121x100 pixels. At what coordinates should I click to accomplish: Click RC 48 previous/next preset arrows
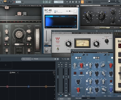pyautogui.click(x=54, y=6)
